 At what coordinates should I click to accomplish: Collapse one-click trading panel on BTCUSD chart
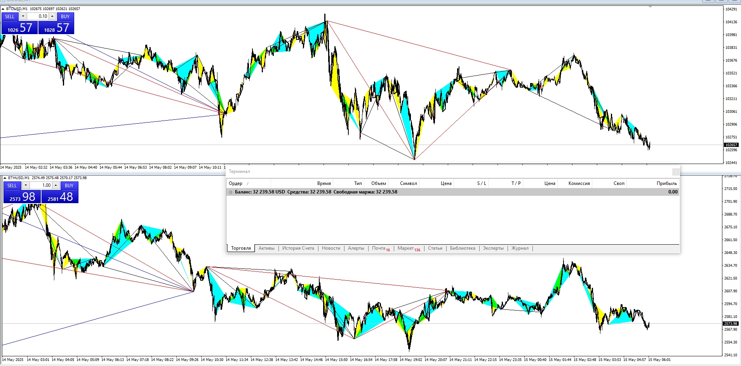point(3,9)
